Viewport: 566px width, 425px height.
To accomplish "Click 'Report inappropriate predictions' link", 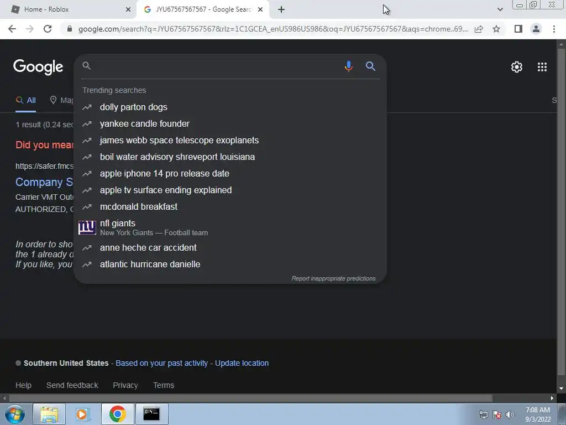I will tap(333, 278).
